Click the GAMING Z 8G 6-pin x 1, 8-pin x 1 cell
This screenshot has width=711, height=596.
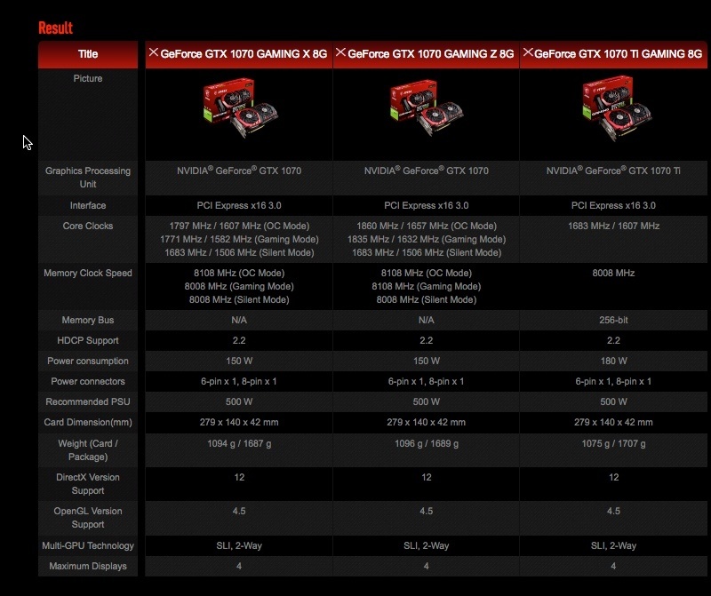(x=427, y=381)
